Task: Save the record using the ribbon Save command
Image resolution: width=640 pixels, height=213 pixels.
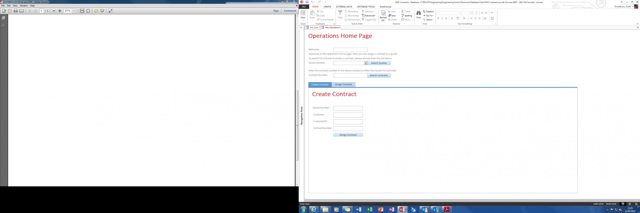Action: [x=392, y=16]
